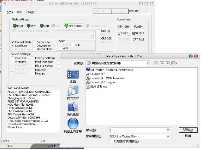Image resolution: width=202 pixels, height=150 pixels.
Task: Uncheck the Dead USB checkbox
Action: [13, 46]
